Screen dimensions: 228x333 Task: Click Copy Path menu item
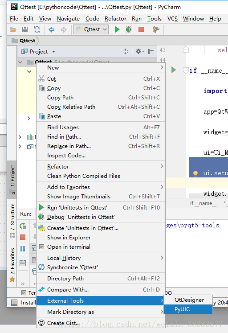[101, 98]
